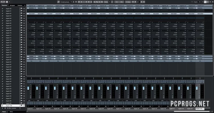Screen dimensions: 214x113
Task: Show the left zone layout icon
Action: click(205, 2)
